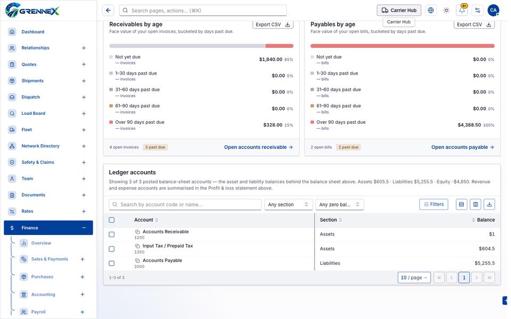Screen dimensions: 511x319
Task: Click the ledger account search field
Action: coord(185,204)
